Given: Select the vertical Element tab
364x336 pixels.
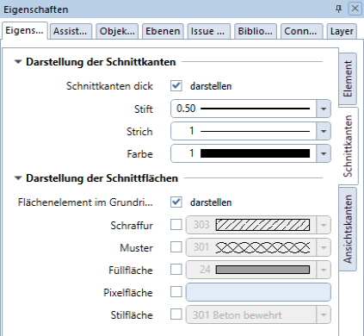Looking at the screenshot, I should pyautogui.click(x=348, y=78).
